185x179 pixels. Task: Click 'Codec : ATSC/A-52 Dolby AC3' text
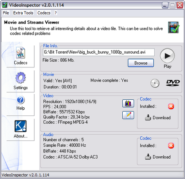click(70, 157)
